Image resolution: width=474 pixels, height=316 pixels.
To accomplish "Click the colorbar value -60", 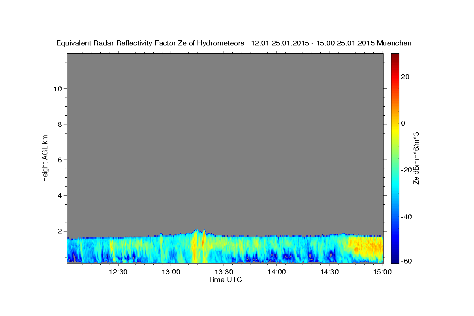I will coord(406,261).
